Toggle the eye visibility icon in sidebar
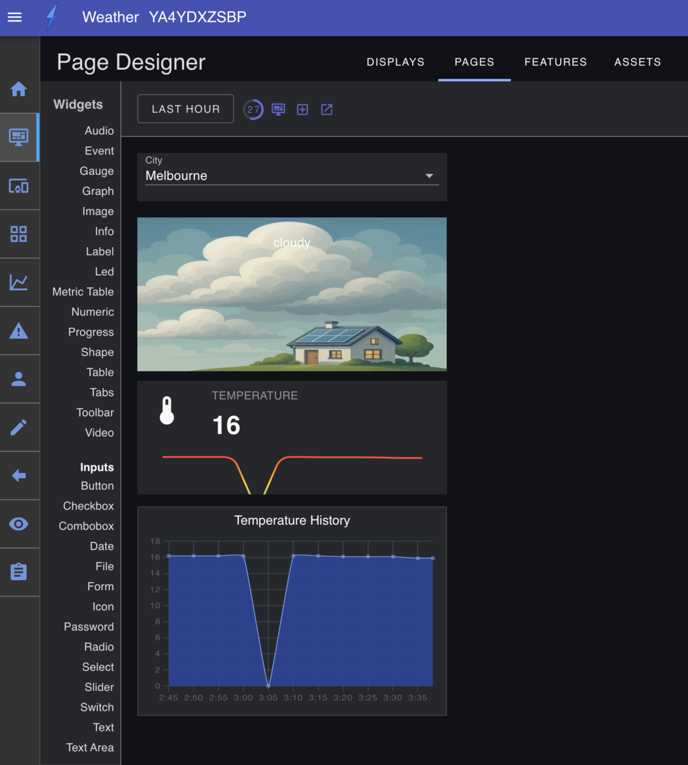 (19, 524)
